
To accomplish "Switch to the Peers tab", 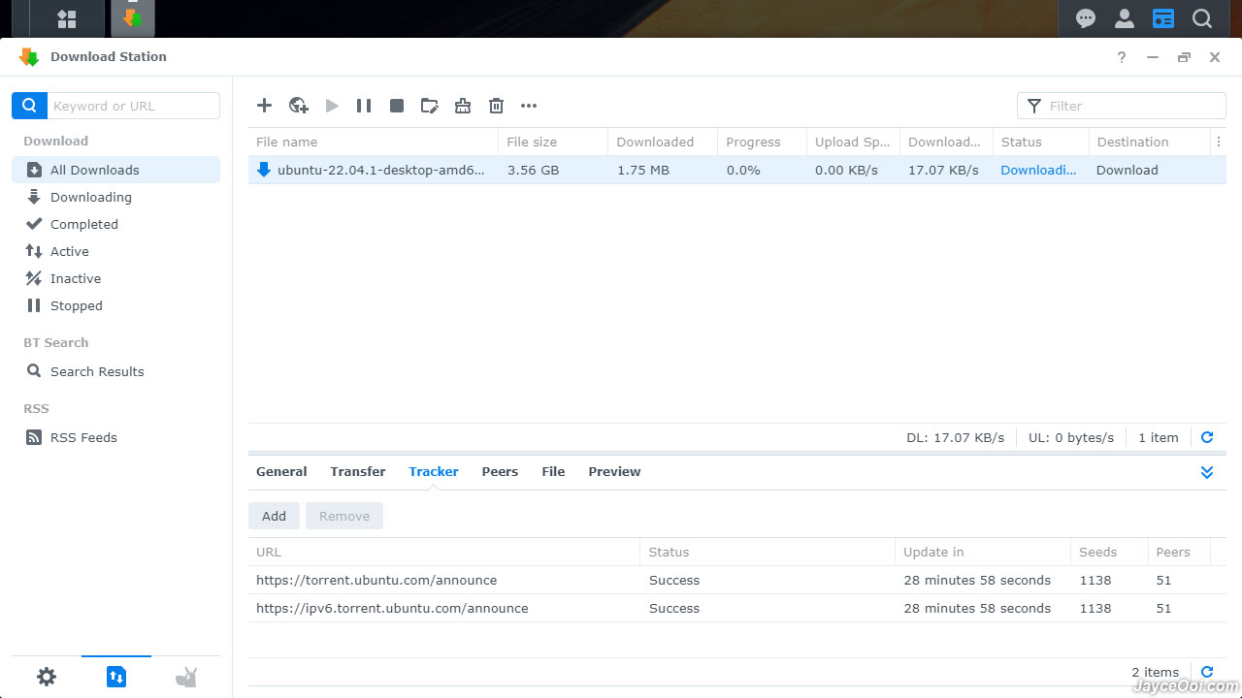I will (500, 471).
